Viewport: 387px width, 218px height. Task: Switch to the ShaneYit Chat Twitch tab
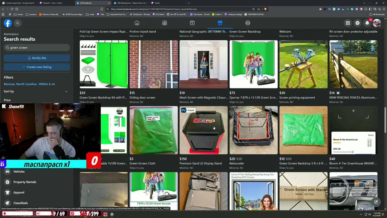(56, 3)
